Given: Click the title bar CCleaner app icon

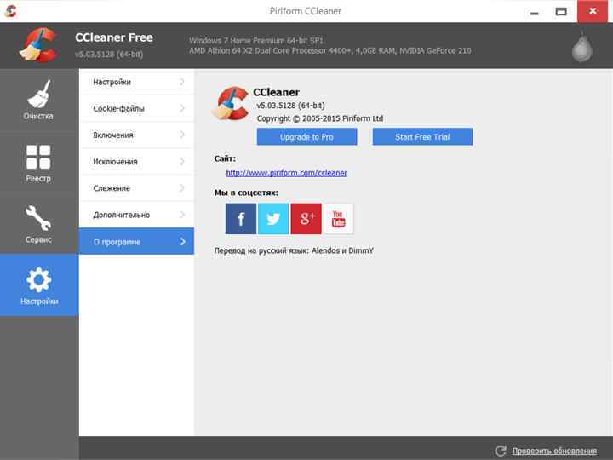Looking at the screenshot, I should click(10, 11).
